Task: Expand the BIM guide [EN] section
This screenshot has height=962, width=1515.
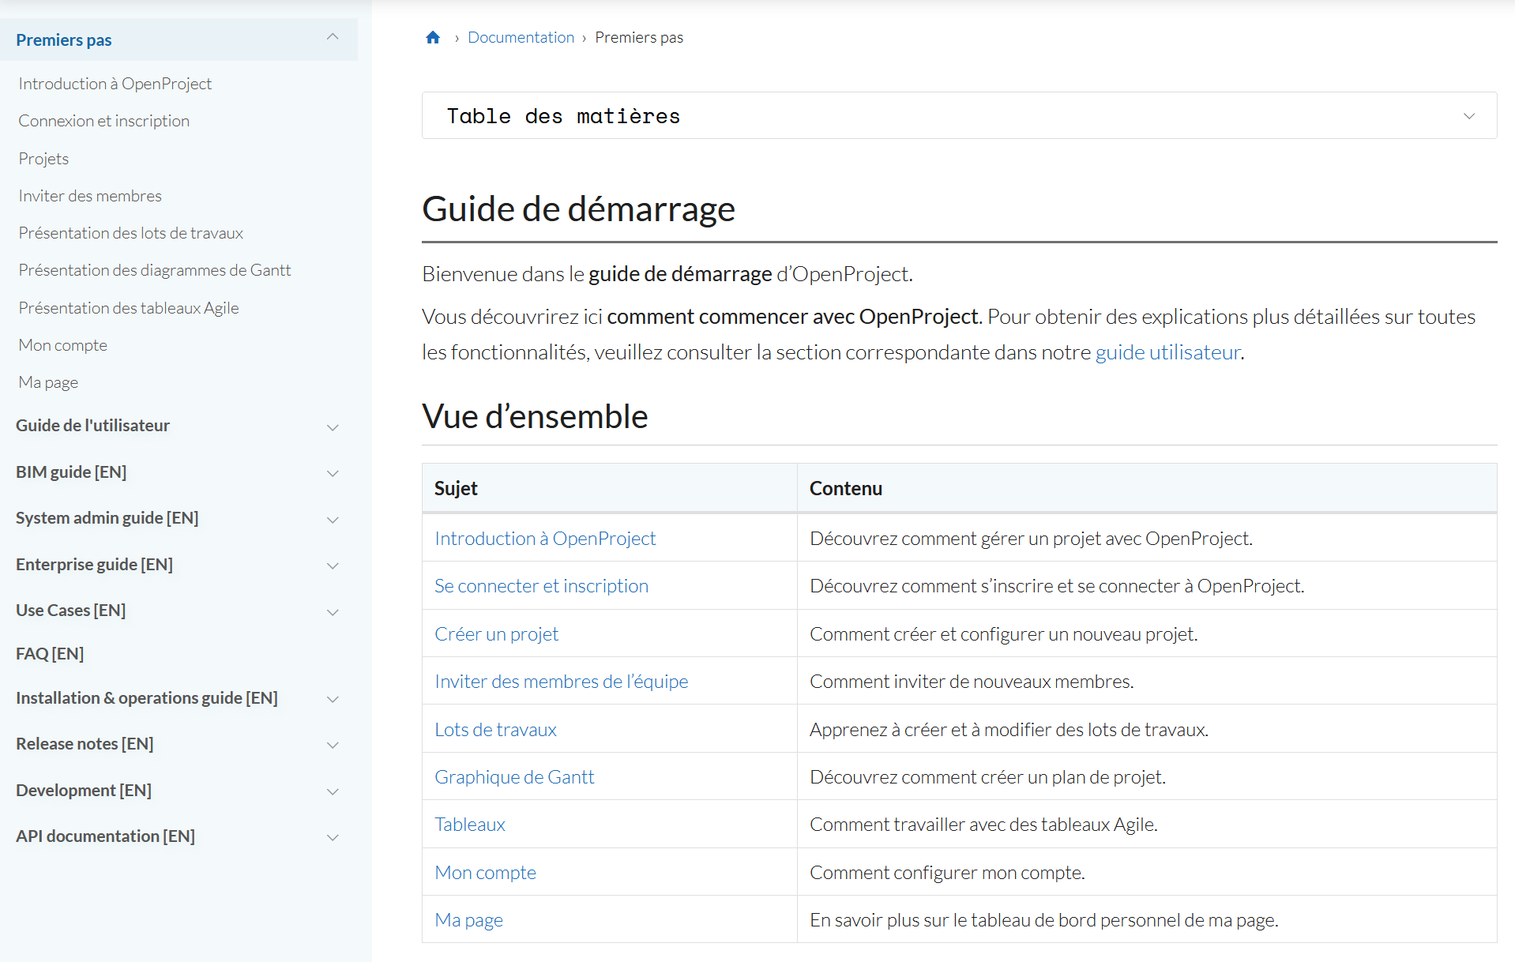Action: click(x=333, y=473)
